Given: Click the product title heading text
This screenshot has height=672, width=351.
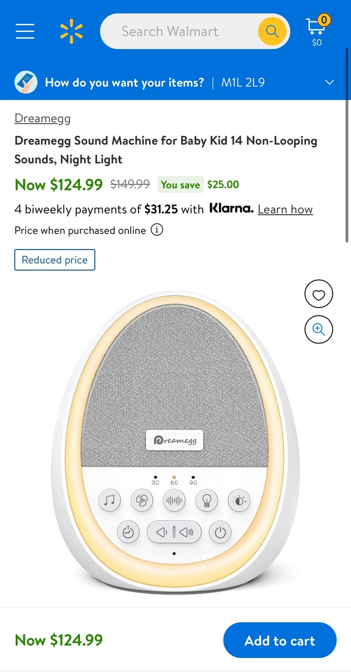Looking at the screenshot, I should 166,150.
